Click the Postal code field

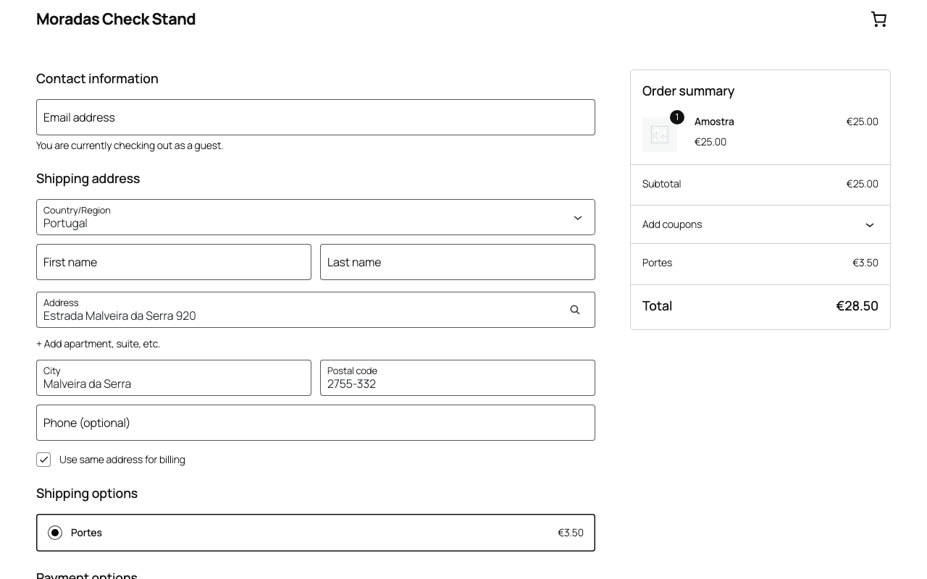pyautogui.click(x=458, y=378)
